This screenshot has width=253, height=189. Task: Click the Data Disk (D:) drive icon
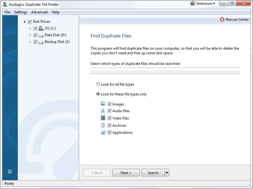(x=41, y=35)
